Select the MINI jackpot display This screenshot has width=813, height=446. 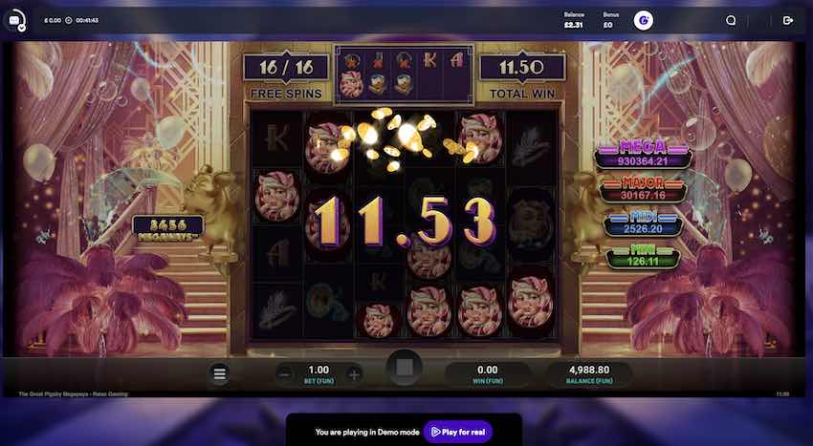pyautogui.click(x=643, y=257)
